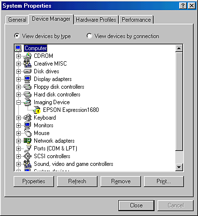198x216 pixels.
Task: Select the Display adapters monitor icon
Action: (28, 79)
